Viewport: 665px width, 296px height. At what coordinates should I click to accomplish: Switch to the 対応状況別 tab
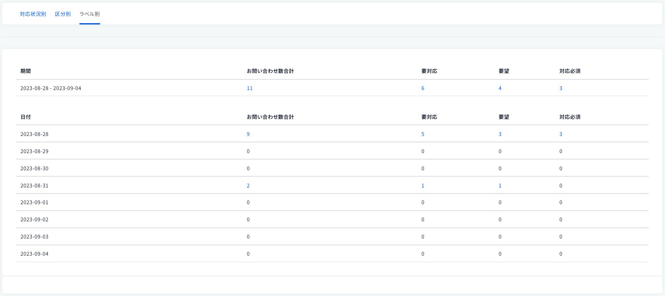point(33,14)
